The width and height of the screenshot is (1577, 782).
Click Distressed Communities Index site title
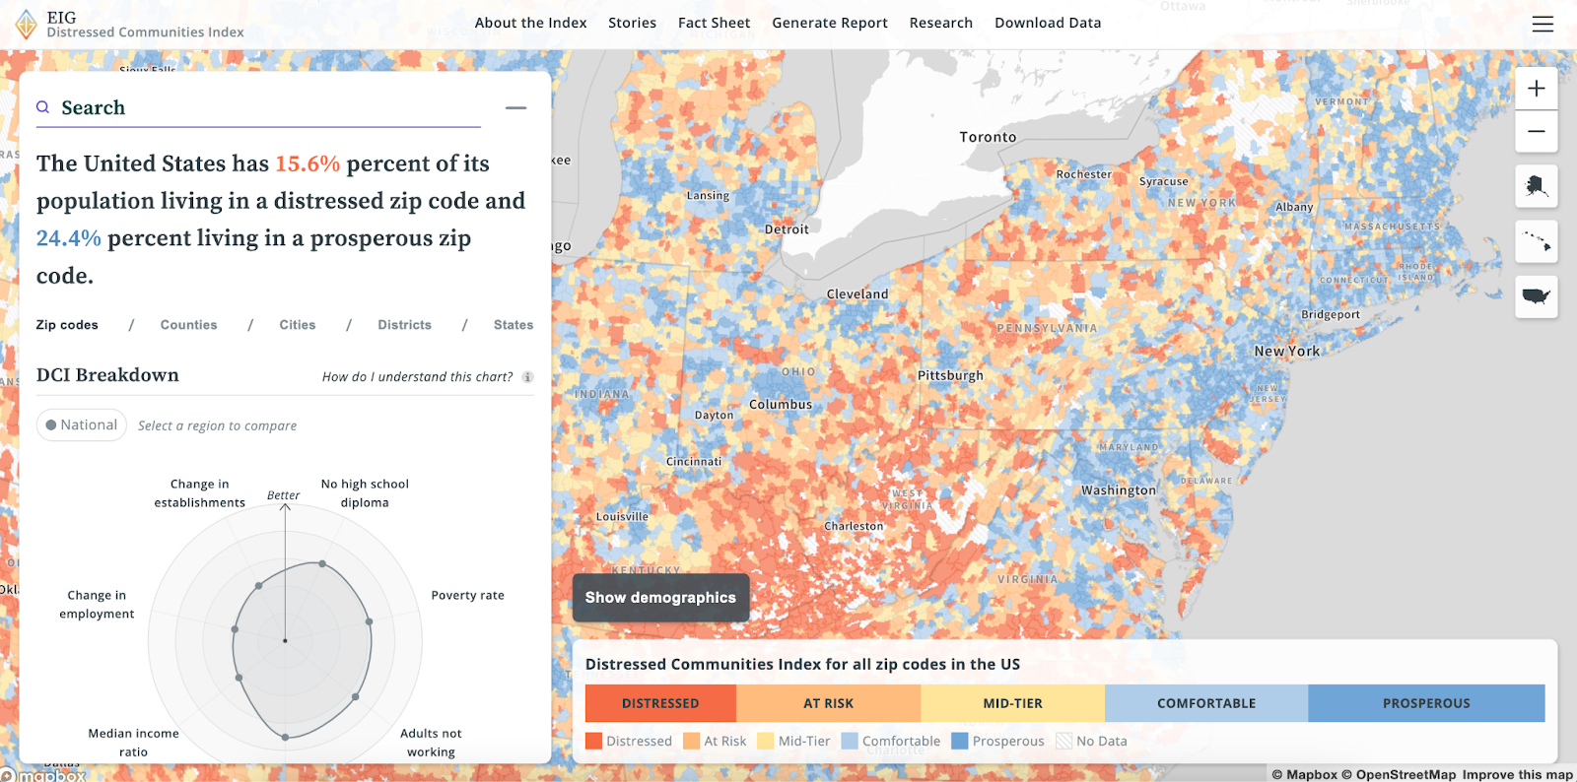click(x=145, y=33)
